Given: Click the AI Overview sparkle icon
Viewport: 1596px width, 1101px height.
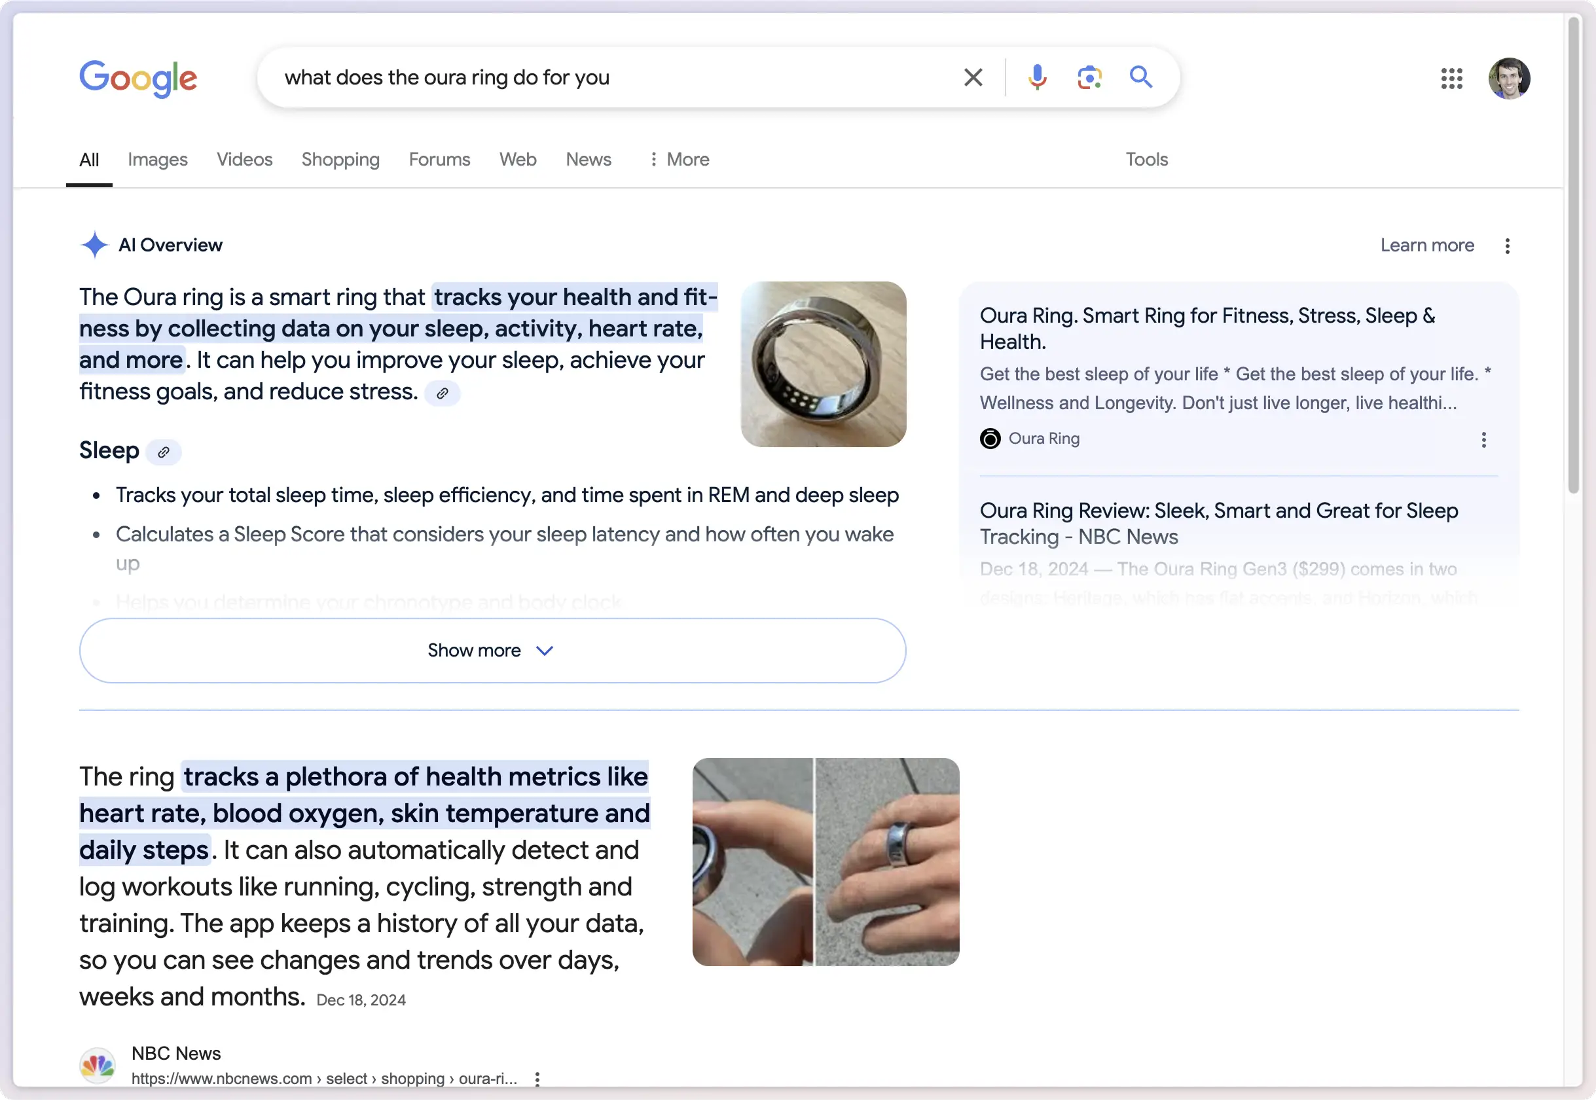Looking at the screenshot, I should 94,245.
